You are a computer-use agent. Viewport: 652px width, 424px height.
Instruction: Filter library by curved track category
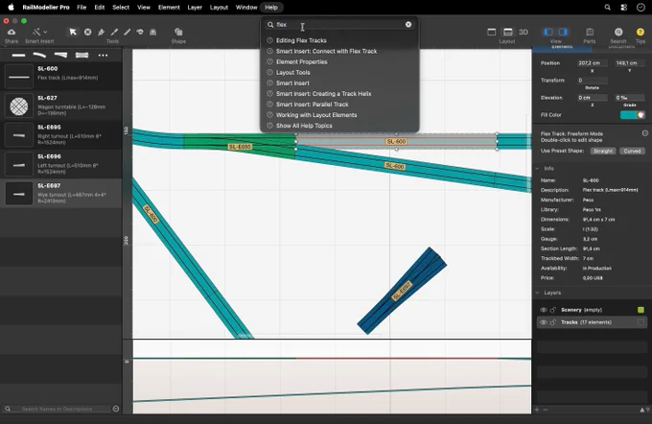point(39,55)
